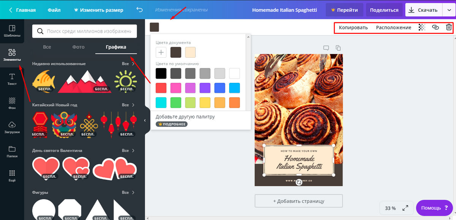
Task: Enter fullscreen mode via expand icon
Action: point(405,208)
